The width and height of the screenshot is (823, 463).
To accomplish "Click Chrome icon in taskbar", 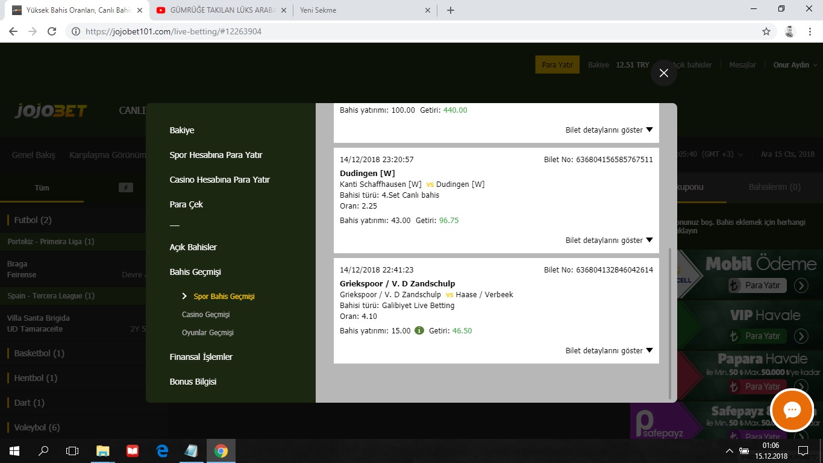I will tap(221, 450).
